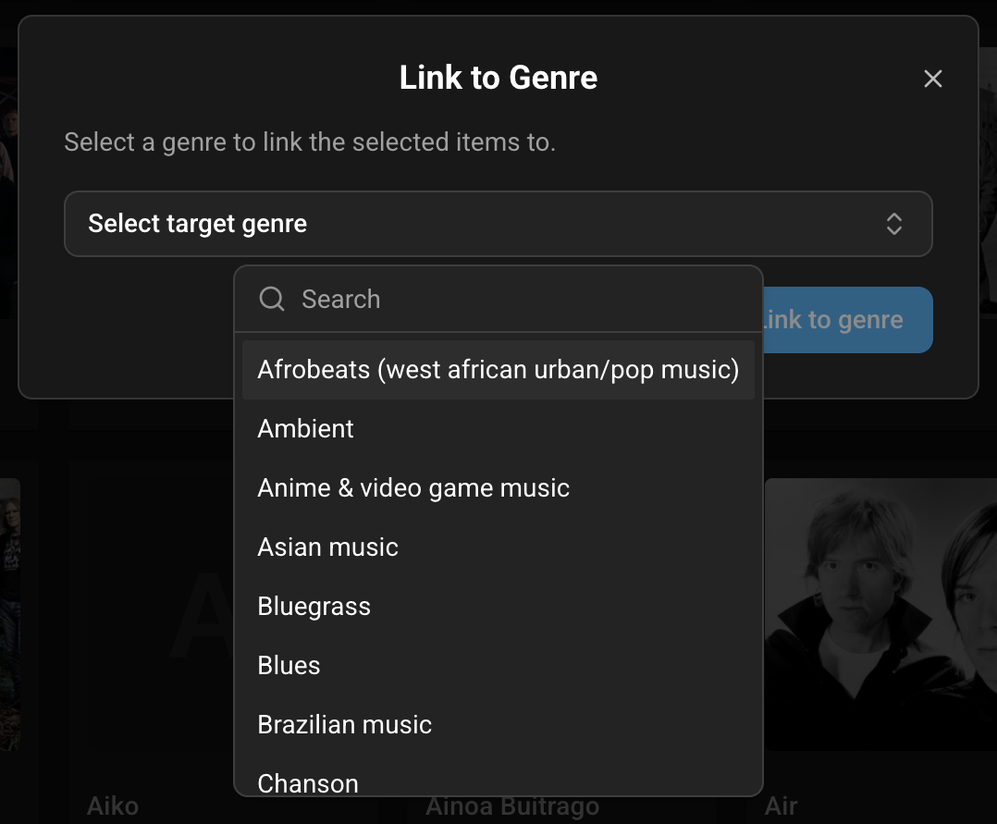Screen dimensions: 997x824
Task: Focus the genre Search field
Action: click(518, 299)
